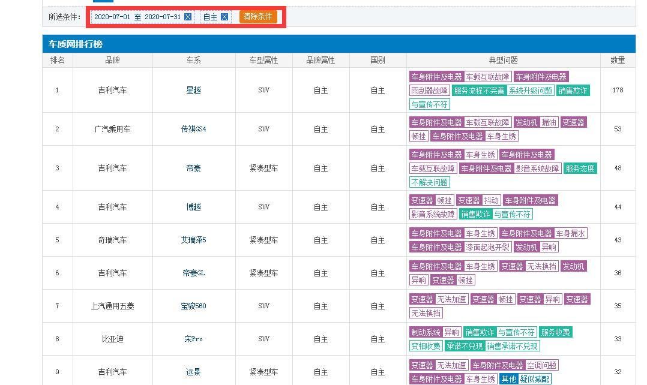
Task: Click the 排名 column header
Action: (x=56, y=60)
